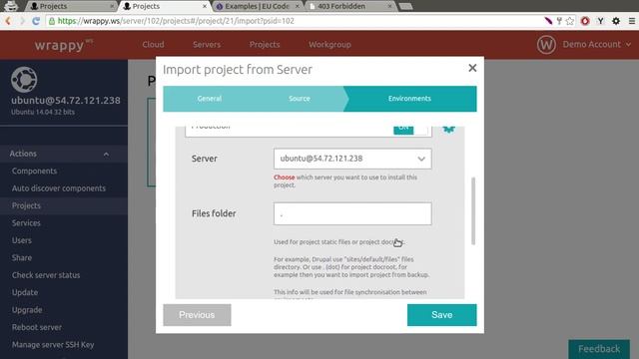Open the Server dropdown ubuntu@54.72.121.238
The width and height of the screenshot is (639, 359).
click(352, 159)
